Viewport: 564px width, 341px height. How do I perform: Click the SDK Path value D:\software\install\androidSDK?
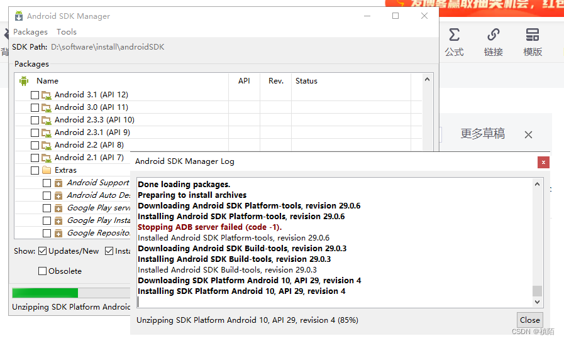[x=108, y=47]
